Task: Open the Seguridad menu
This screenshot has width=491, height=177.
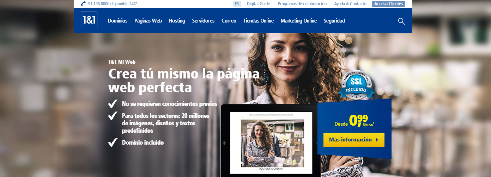Action: 334,21
